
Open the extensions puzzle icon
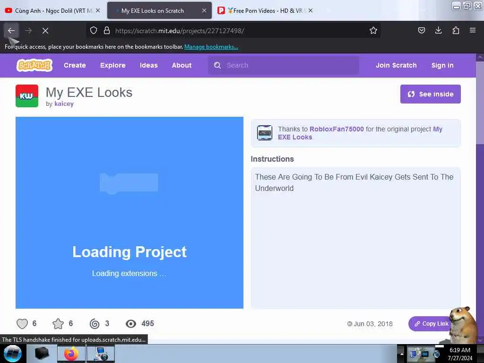pos(456,30)
